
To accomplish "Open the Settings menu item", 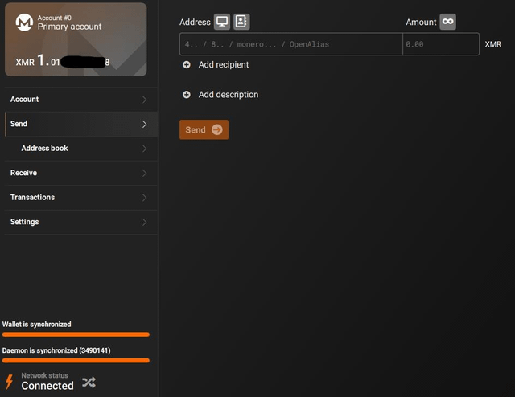I will click(x=81, y=222).
